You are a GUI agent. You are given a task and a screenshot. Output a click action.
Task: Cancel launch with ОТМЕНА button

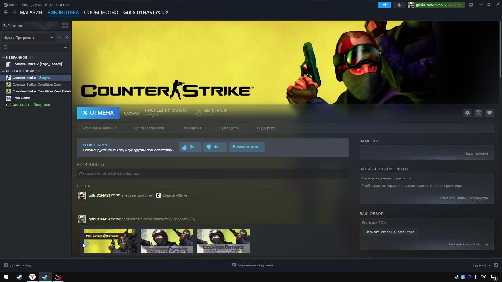click(98, 113)
